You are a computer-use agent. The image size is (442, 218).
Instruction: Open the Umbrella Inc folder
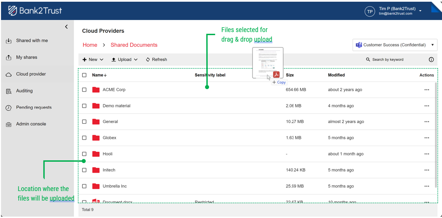[x=114, y=186]
